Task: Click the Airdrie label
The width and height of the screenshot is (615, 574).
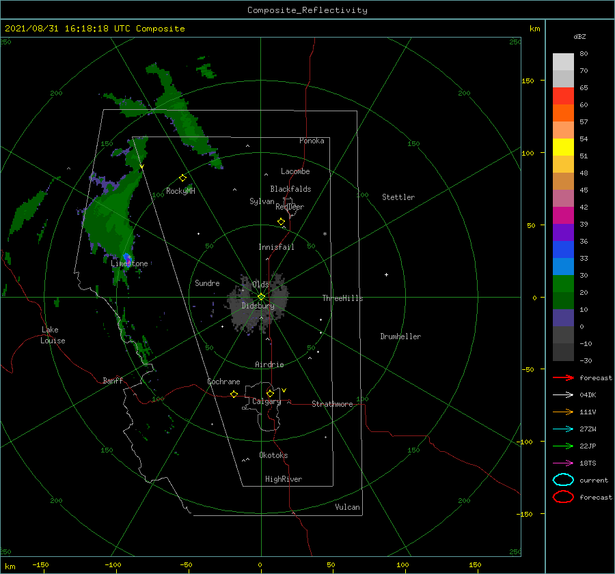Action: (269, 364)
